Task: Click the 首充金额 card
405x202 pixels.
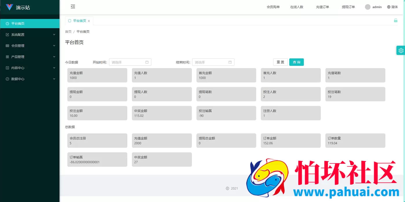Action: coord(226,75)
